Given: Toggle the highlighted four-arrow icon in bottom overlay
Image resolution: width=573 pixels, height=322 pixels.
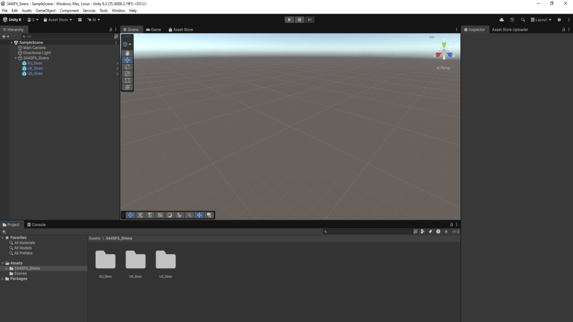Looking at the screenshot, I should tap(199, 215).
